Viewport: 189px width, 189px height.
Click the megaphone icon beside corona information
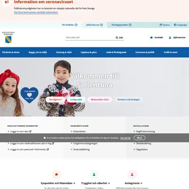[x=7, y=2]
